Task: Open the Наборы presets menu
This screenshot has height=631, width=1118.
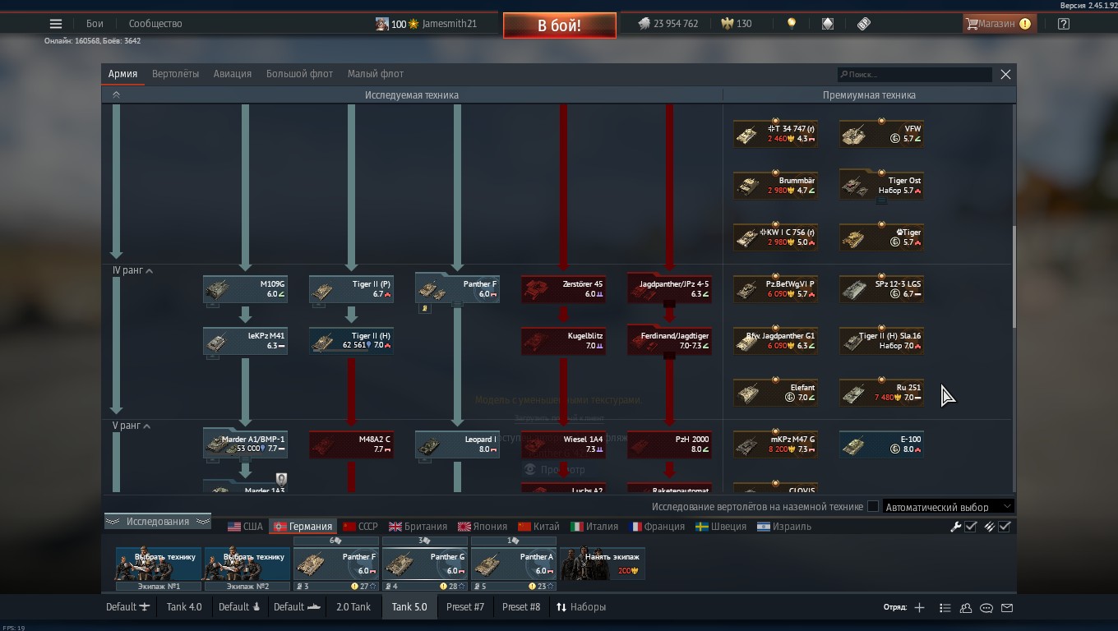Action: [x=581, y=607]
